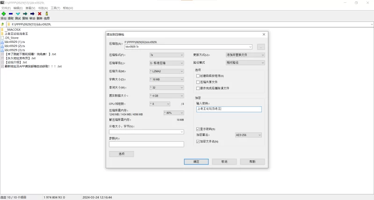Click the red Delete (删除) X icon

tap(39, 14)
